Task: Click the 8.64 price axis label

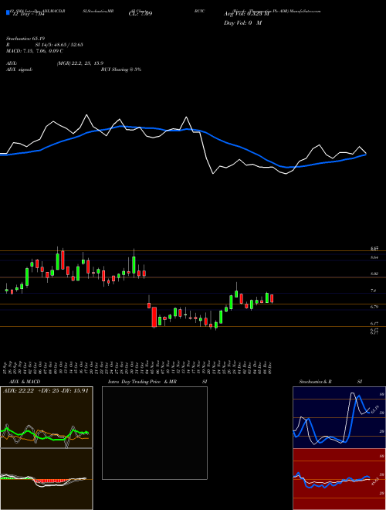Action: click(x=374, y=257)
